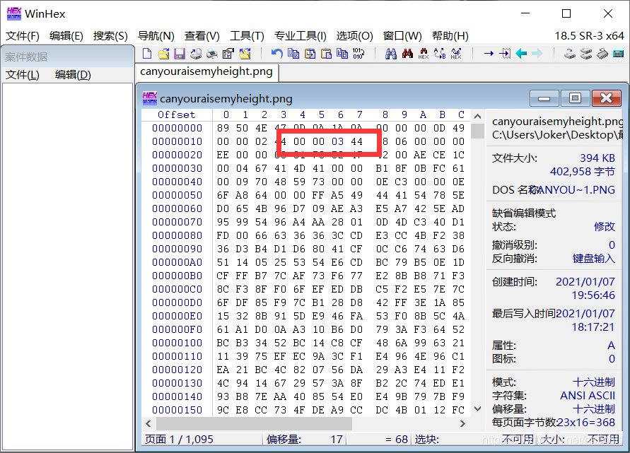Undo with the blue curved arrow

pyautogui.click(x=277, y=54)
